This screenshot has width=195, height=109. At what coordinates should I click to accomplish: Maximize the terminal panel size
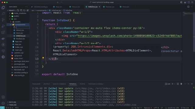point(188,84)
